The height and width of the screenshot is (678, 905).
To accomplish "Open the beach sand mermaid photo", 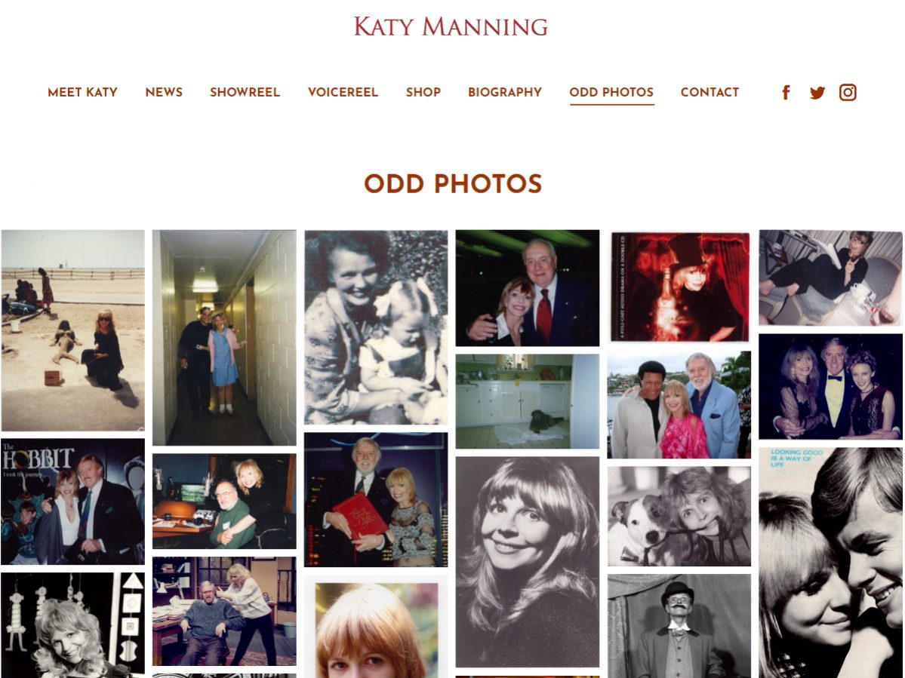I will (72, 330).
